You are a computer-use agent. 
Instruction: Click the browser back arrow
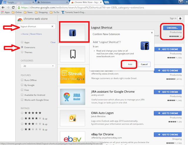(3, 8)
